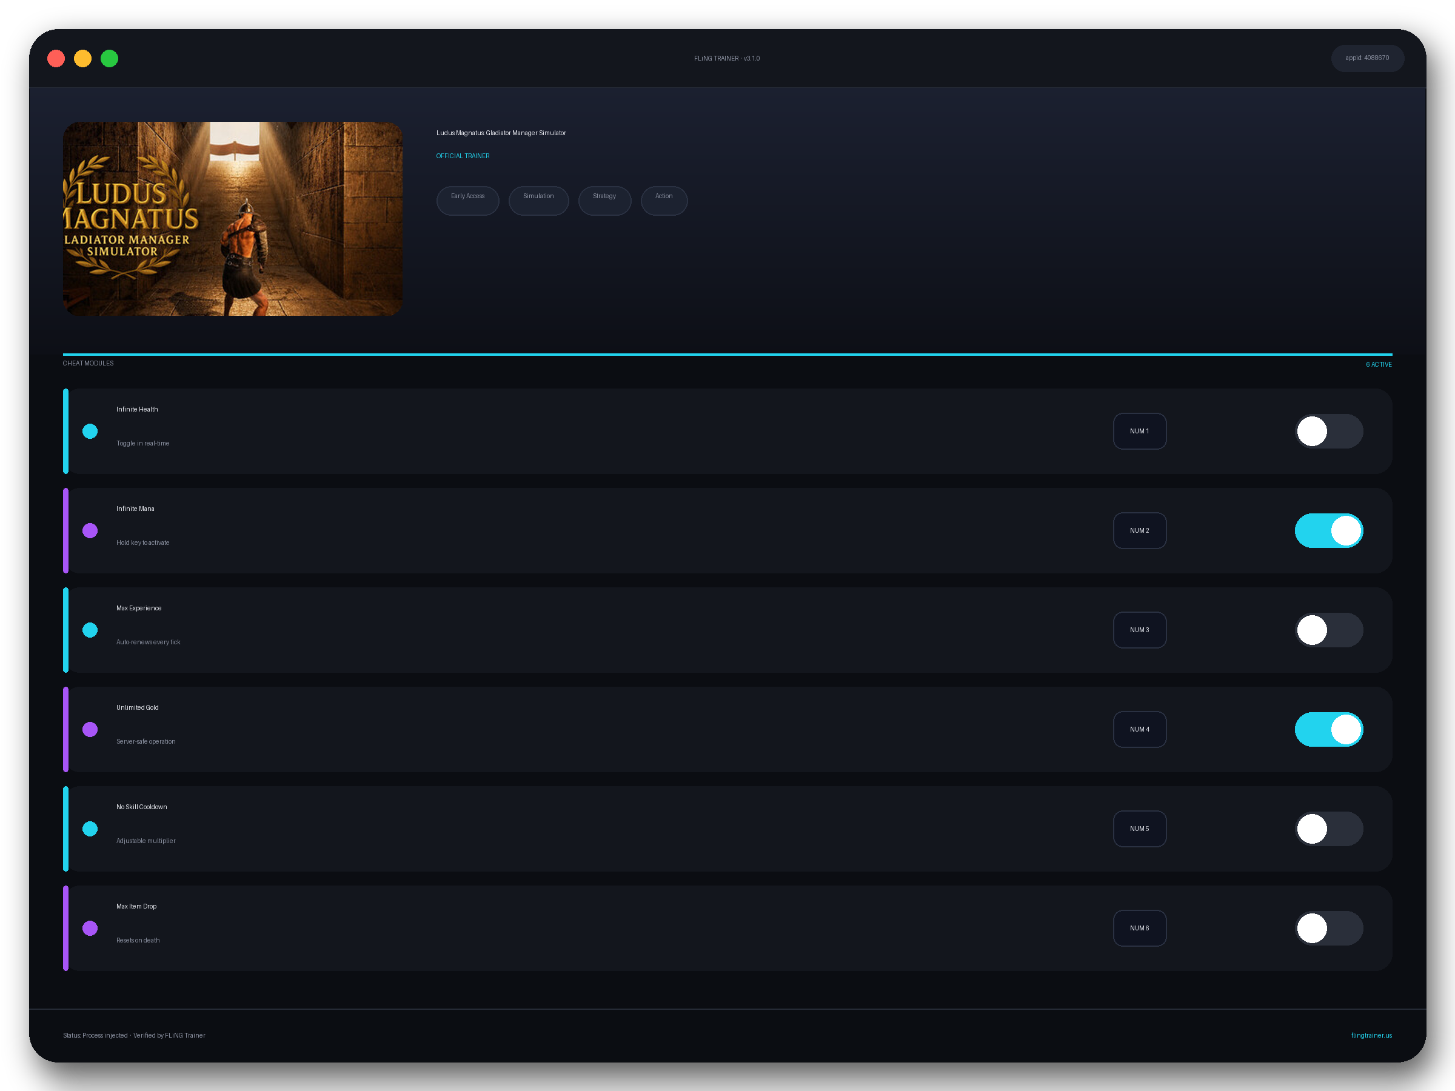The image size is (1455, 1091).
Task: Select the Action tag
Action: point(664,201)
